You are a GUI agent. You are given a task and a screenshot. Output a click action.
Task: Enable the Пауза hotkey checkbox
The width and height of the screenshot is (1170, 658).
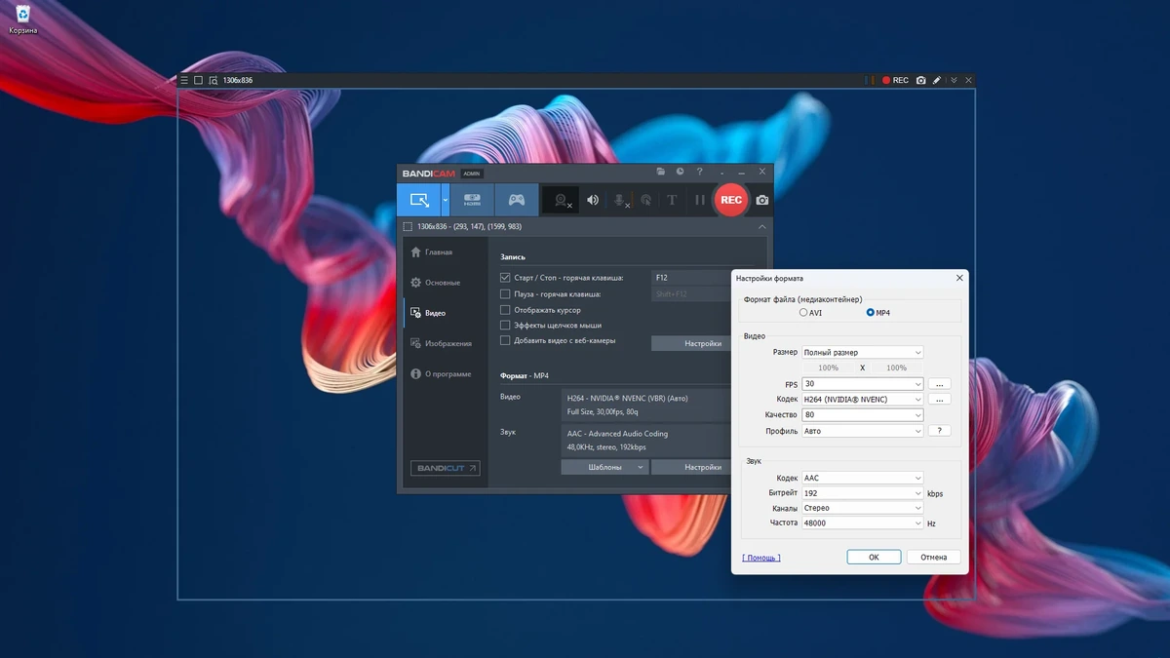(x=505, y=293)
